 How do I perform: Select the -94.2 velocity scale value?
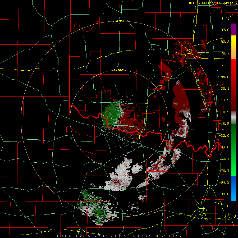pos(224,182)
